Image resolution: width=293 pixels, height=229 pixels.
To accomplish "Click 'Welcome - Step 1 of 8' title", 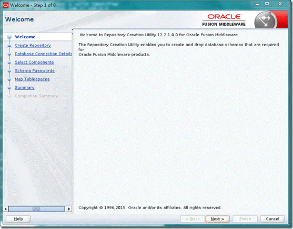I will [33, 5].
